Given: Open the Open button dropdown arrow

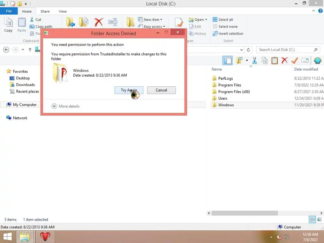Looking at the screenshot, I should coord(206,20).
